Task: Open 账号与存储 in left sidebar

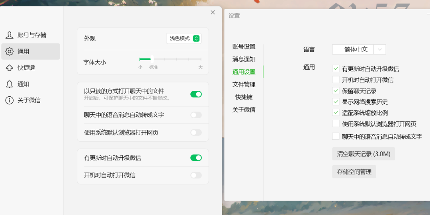Action: (31, 35)
